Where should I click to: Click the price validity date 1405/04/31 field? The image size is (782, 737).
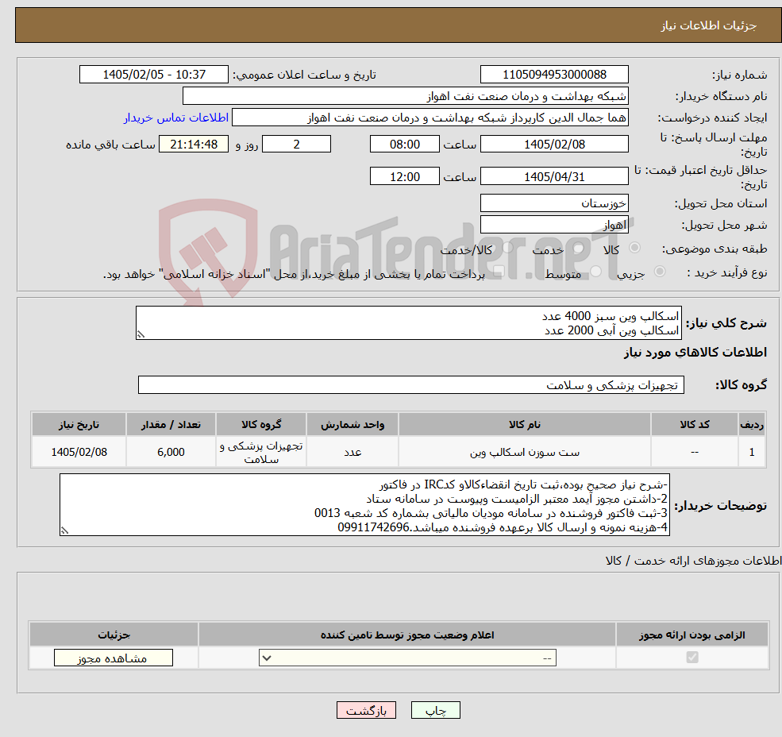pos(554,176)
